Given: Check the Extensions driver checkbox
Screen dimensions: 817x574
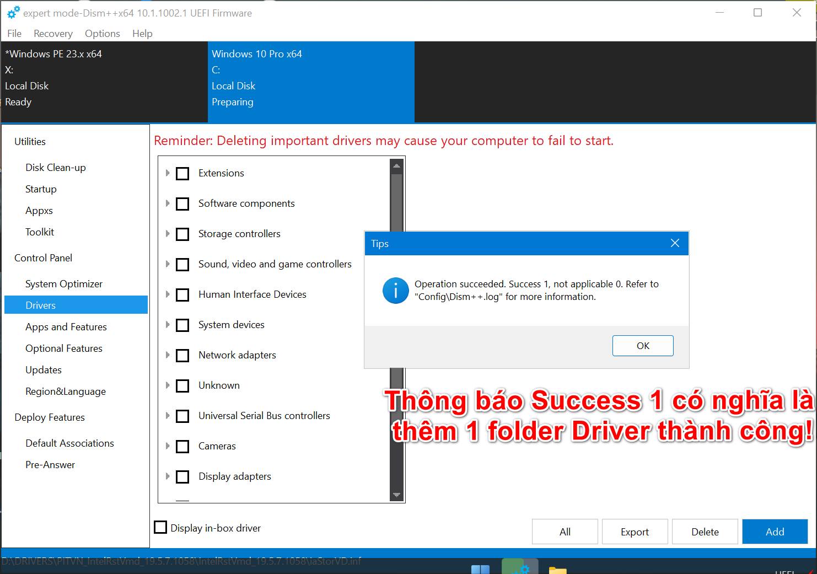Looking at the screenshot, I should [x=182, y=174].
